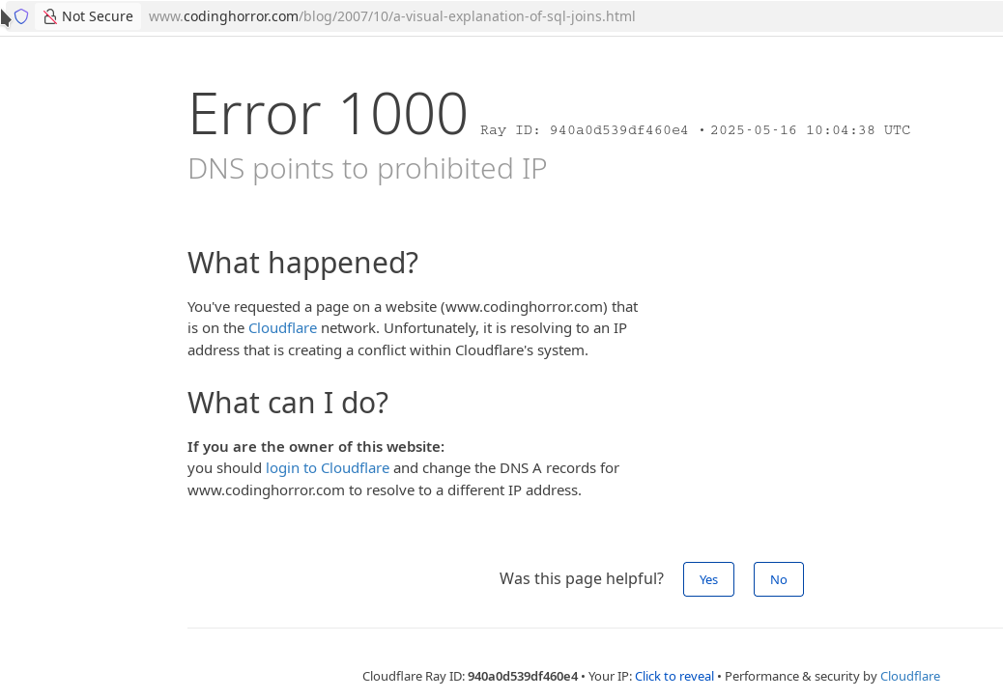Select the Error 1000 heading

328,114
